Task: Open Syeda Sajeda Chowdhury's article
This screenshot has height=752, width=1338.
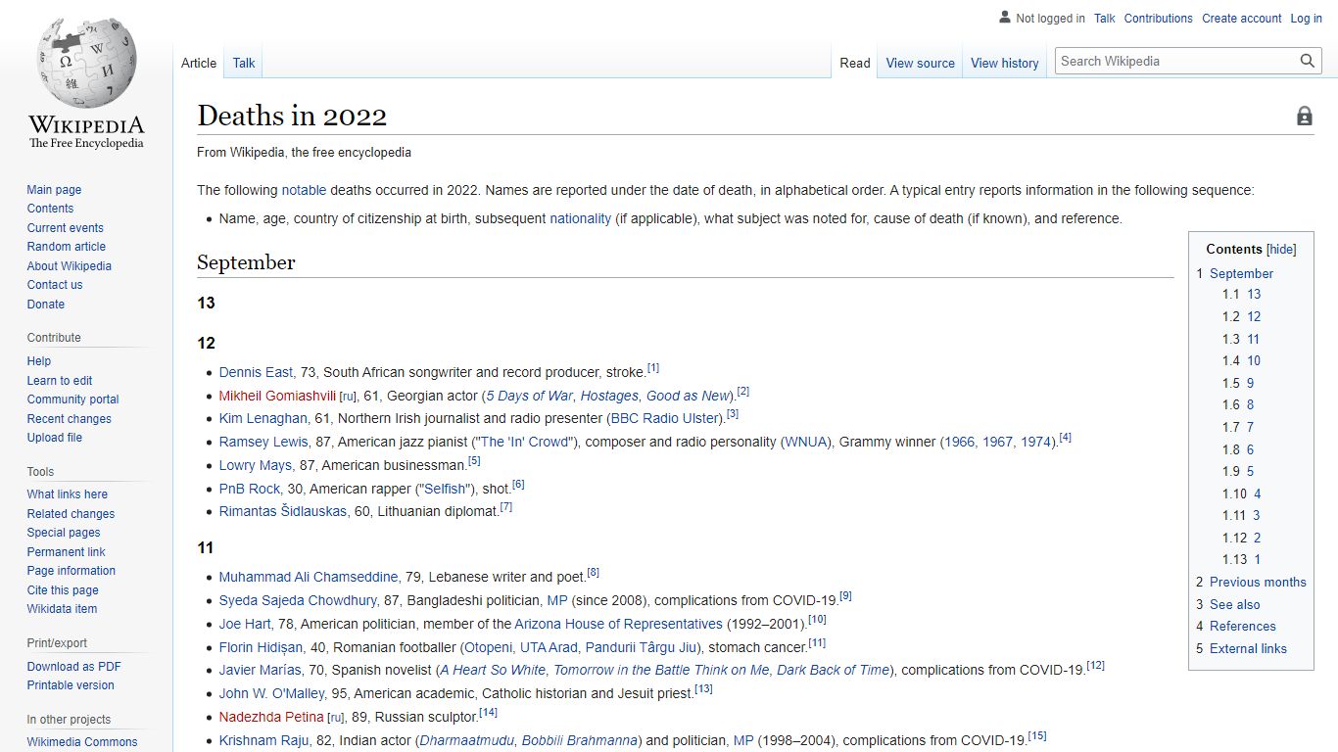Action: [298, 600]
